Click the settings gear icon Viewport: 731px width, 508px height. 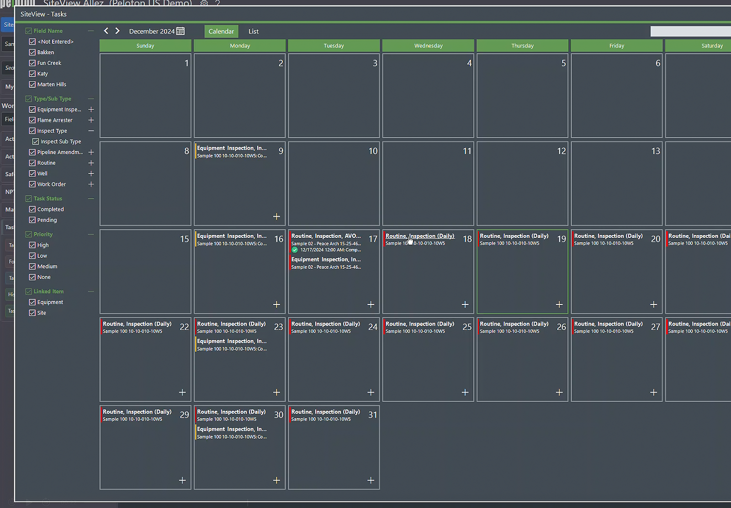[x=204, y=3]
